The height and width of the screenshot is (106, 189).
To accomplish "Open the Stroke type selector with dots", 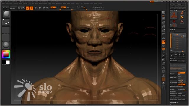I will [x=6, y=22].
